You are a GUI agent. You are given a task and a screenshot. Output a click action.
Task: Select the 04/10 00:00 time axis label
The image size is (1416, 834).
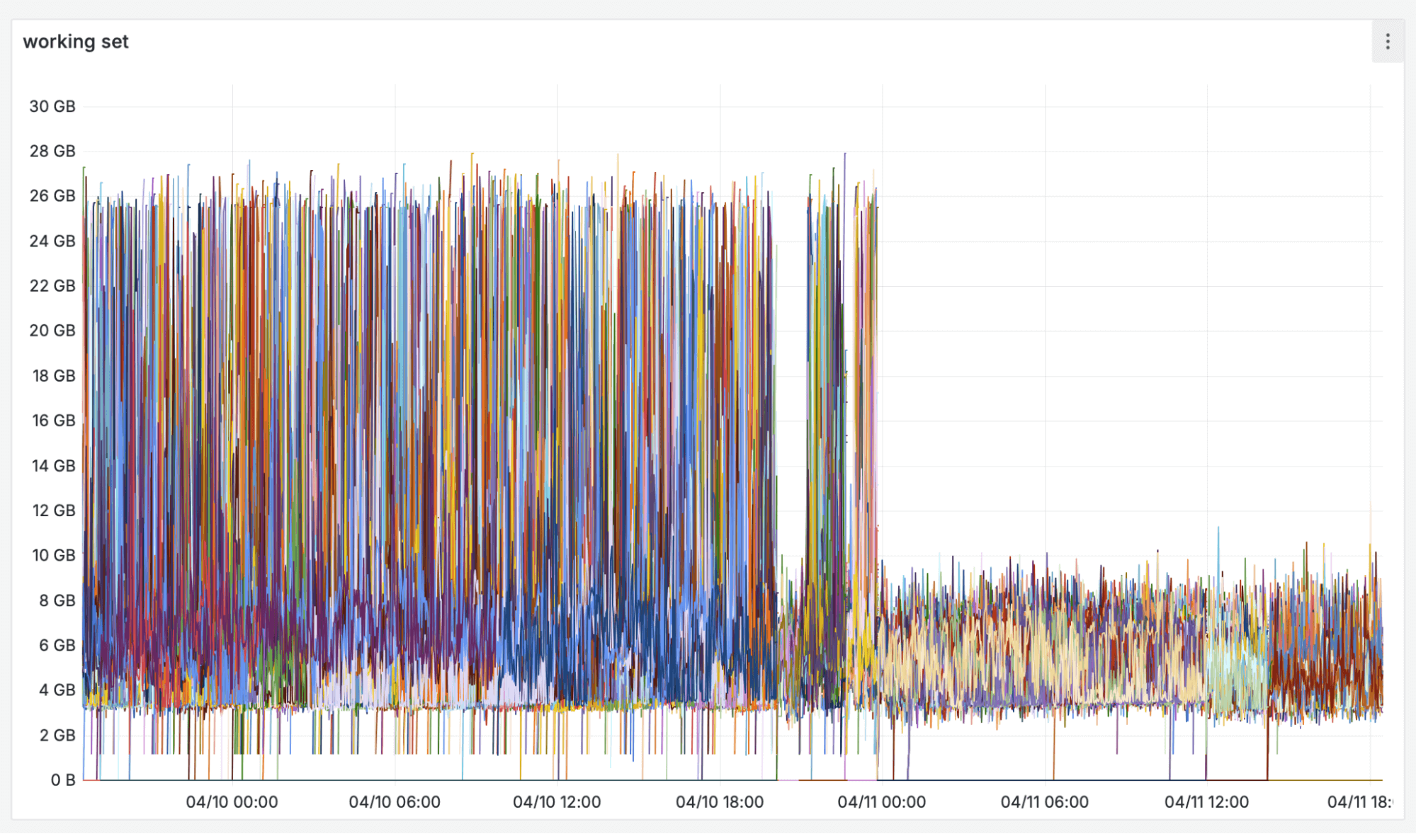(x=232, y=802)
